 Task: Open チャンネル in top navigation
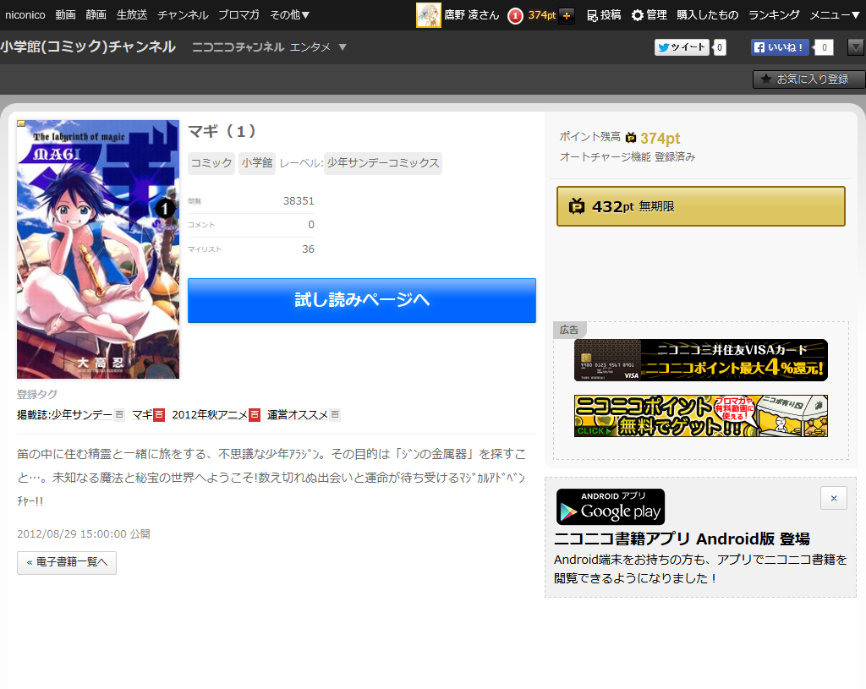click(183, 15)
